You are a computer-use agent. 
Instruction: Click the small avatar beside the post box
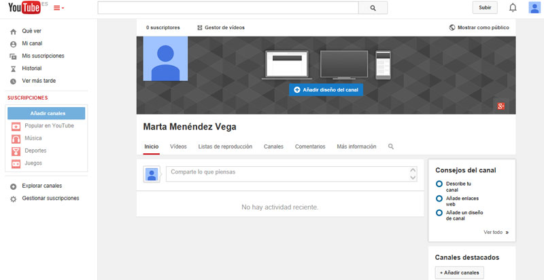(151, 174)
